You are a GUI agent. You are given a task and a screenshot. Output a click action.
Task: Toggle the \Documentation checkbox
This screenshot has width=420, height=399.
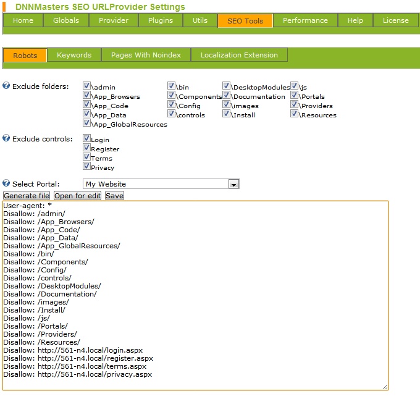click(226, 95)
